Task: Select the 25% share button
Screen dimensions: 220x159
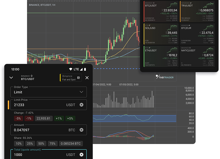Action: [x=30, y=143]
